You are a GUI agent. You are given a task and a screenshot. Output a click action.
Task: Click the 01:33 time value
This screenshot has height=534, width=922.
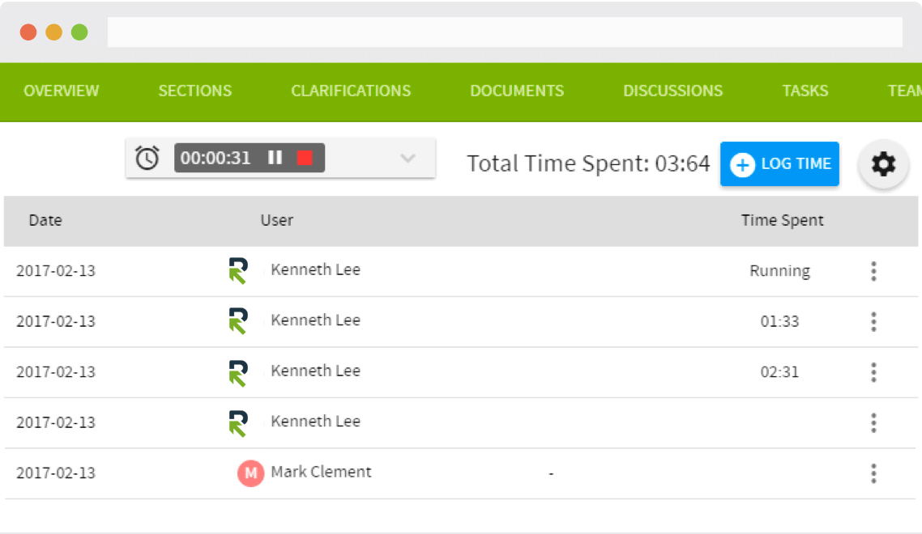(x=779, y=321)
